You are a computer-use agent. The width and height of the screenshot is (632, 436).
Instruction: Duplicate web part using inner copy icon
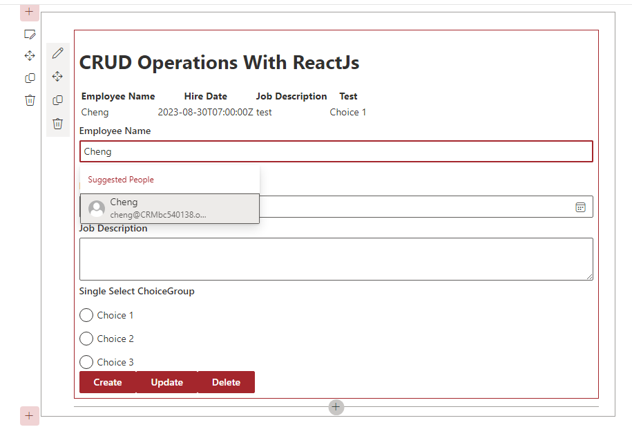point(57,100)
